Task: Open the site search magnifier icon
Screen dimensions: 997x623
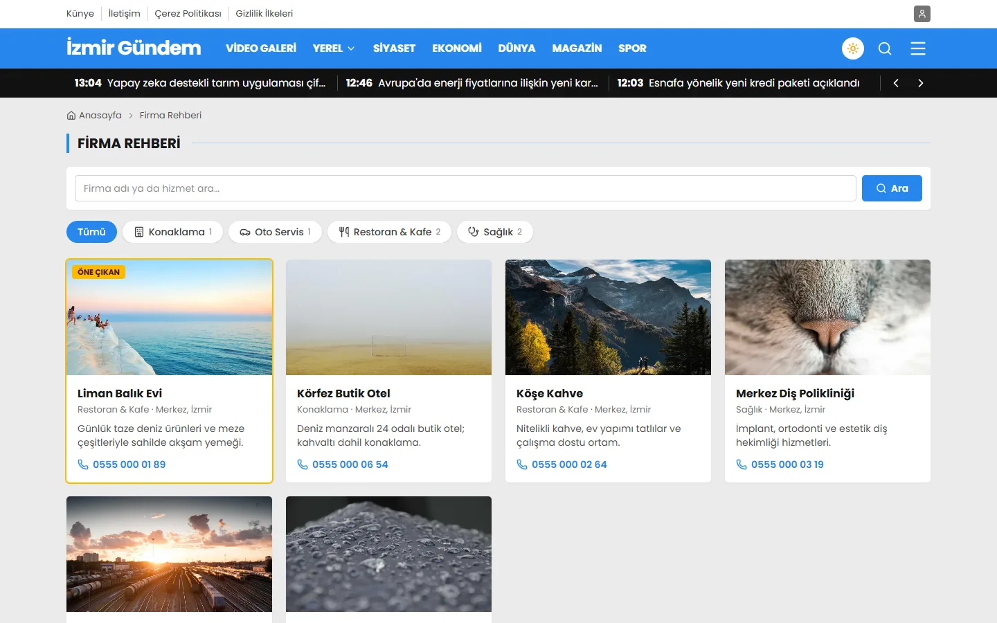Action: (885, 48)
